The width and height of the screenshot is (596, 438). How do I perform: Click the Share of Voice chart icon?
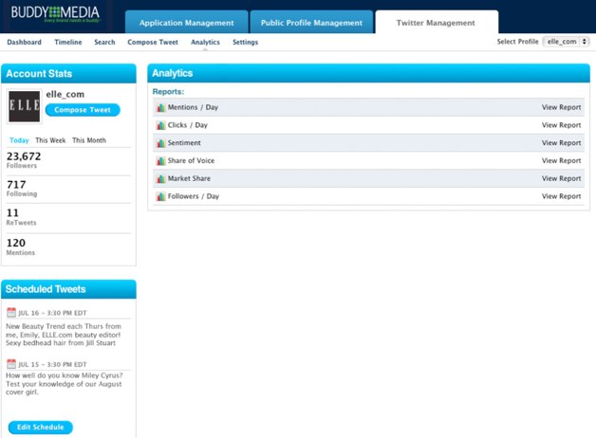[160, 161]
